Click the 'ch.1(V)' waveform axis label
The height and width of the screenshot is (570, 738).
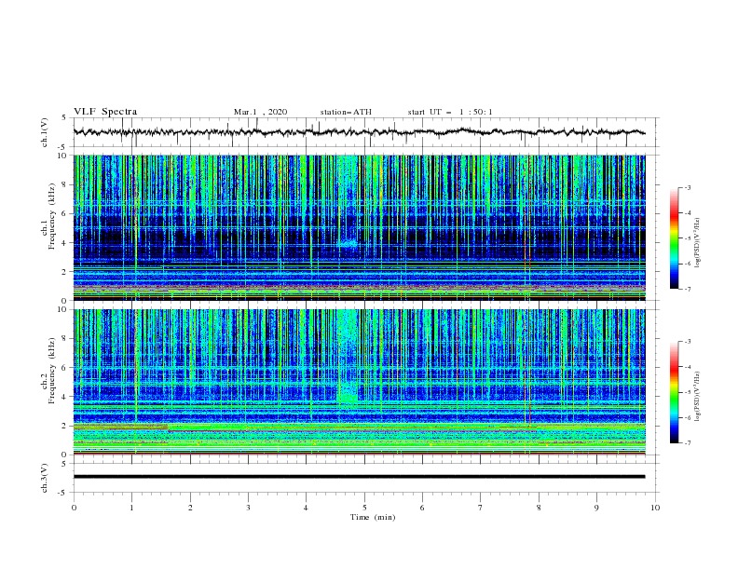pyautogui.click(x=44, y=132)
